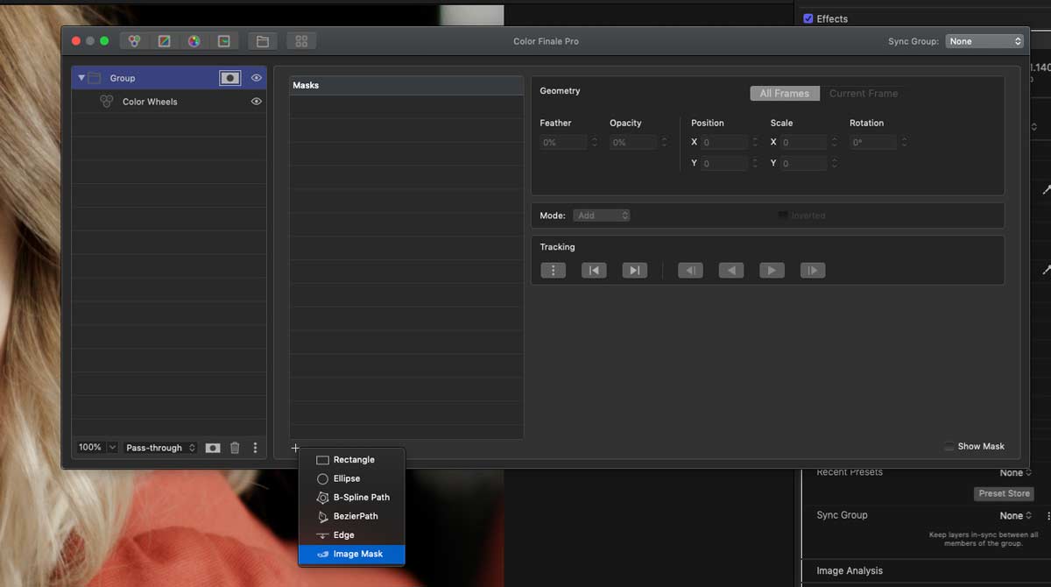
Task: Select the curves tool icon in toolbar
Action: pos(164,41)
